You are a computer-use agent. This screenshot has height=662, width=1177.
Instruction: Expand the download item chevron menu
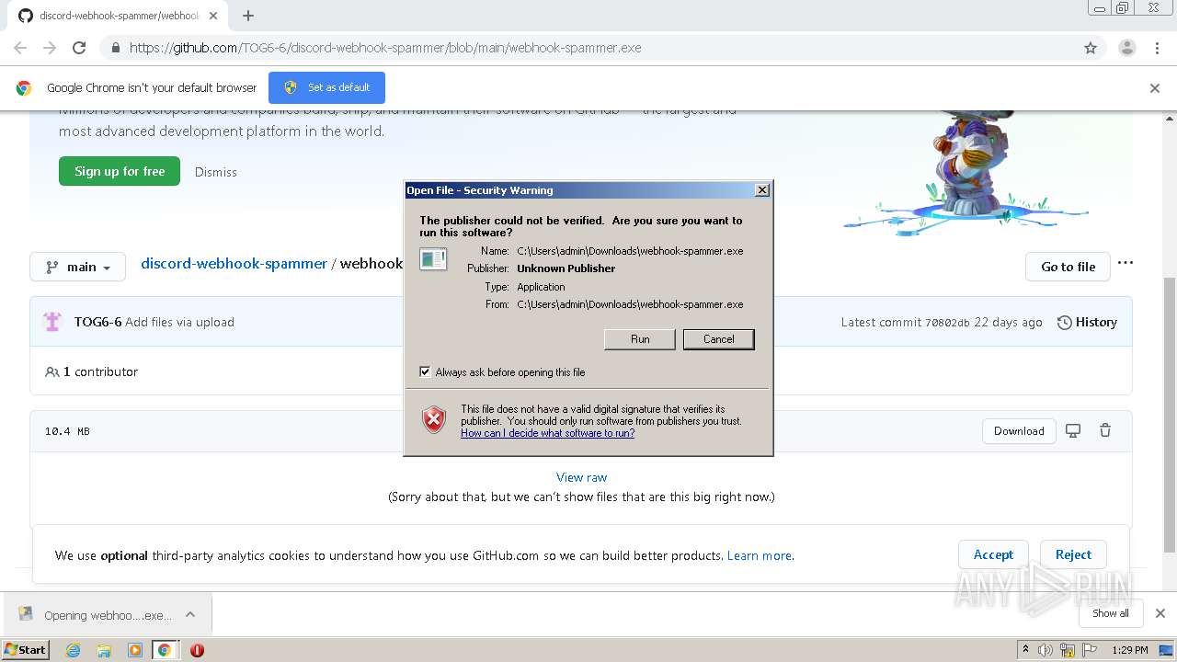coord(190,614)
